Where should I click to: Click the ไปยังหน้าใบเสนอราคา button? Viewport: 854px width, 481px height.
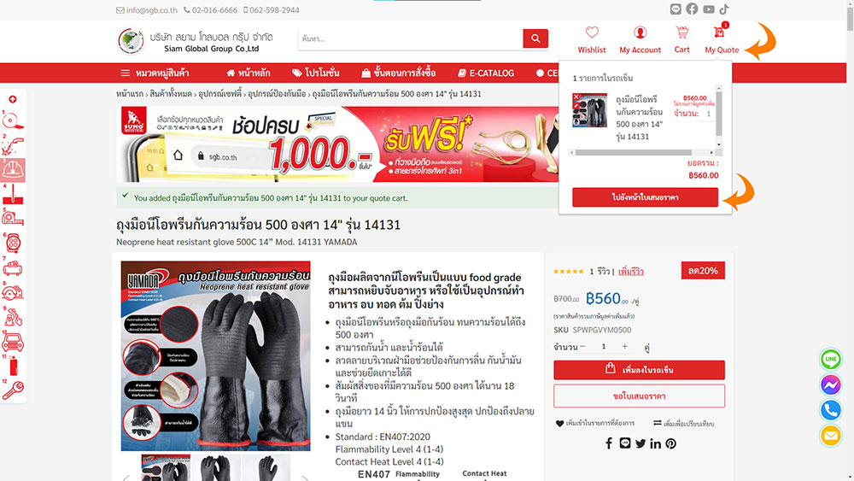[x=645, y=197]
